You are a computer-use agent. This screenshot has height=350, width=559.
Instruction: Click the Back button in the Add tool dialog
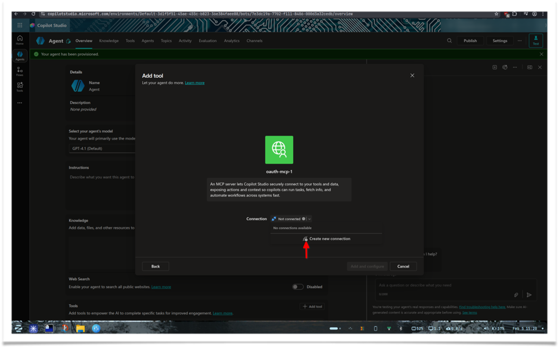pyautogui.click(x=155, y=266)
